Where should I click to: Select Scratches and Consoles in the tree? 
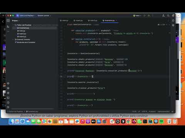coord(25,42)
